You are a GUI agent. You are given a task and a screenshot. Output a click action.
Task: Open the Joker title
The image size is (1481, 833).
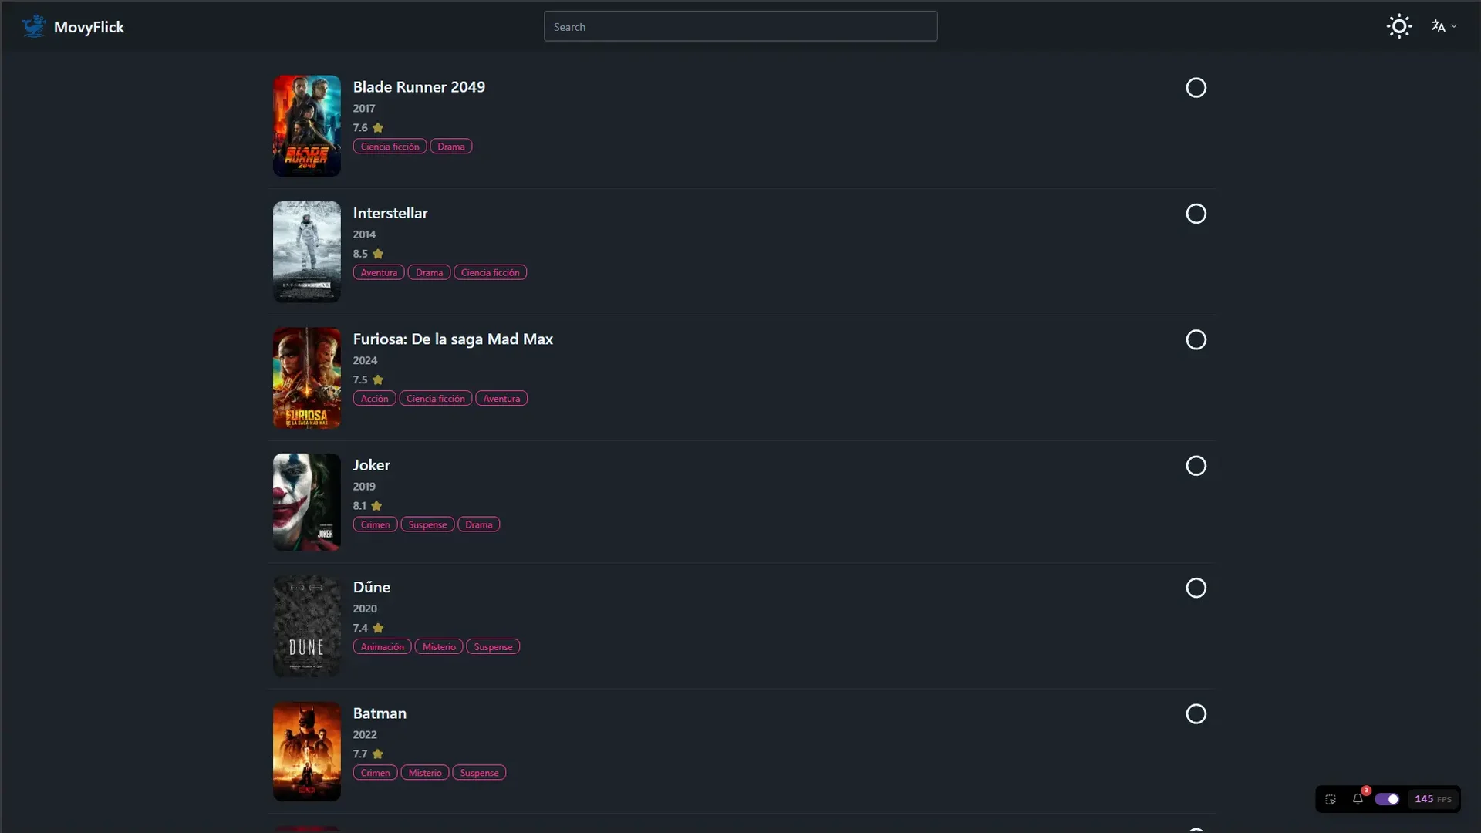(x=371, y=465)
